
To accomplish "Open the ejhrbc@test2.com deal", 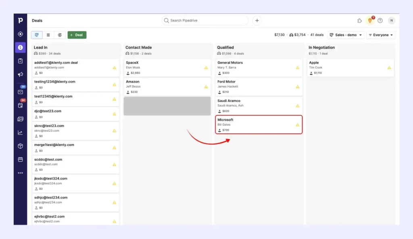I will [x=75, y=219].
